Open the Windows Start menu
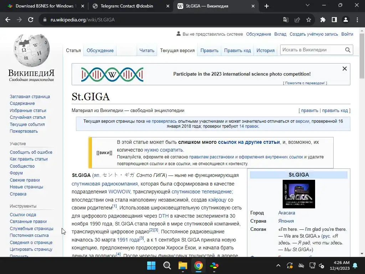Viewport: 365px width, 274px height. click(x=151, y=265)
